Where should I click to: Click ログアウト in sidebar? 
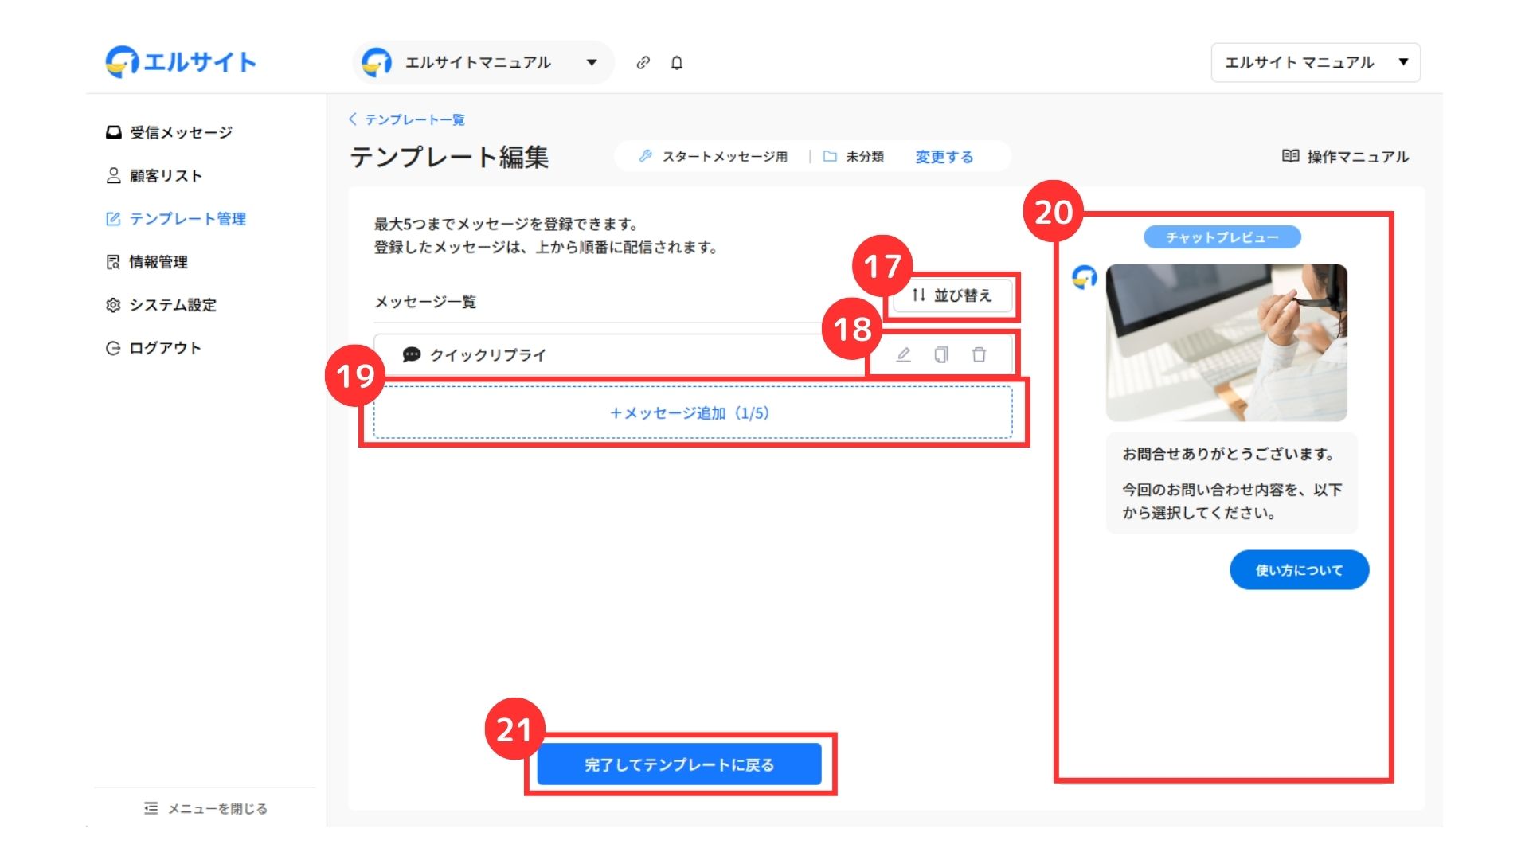154,348
